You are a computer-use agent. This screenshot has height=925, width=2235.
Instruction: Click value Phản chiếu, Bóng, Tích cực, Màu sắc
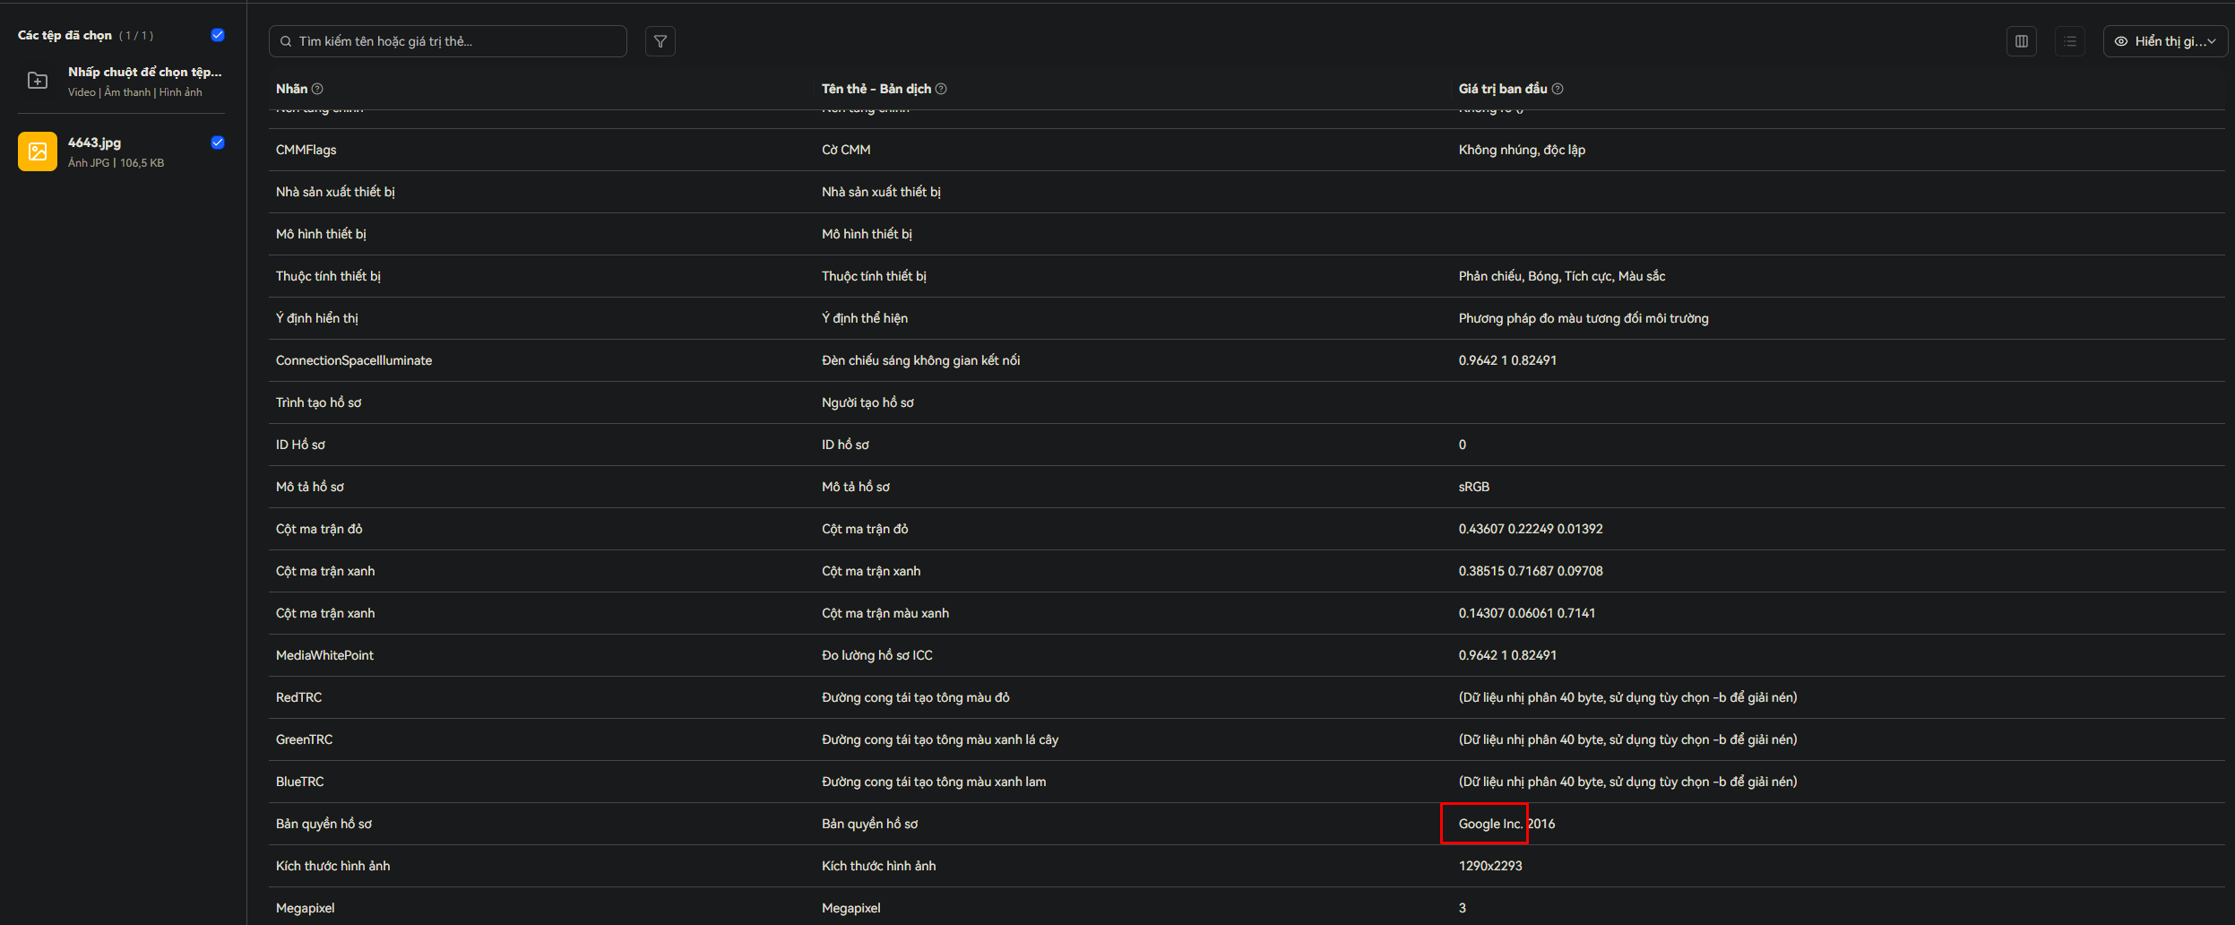1562,276
